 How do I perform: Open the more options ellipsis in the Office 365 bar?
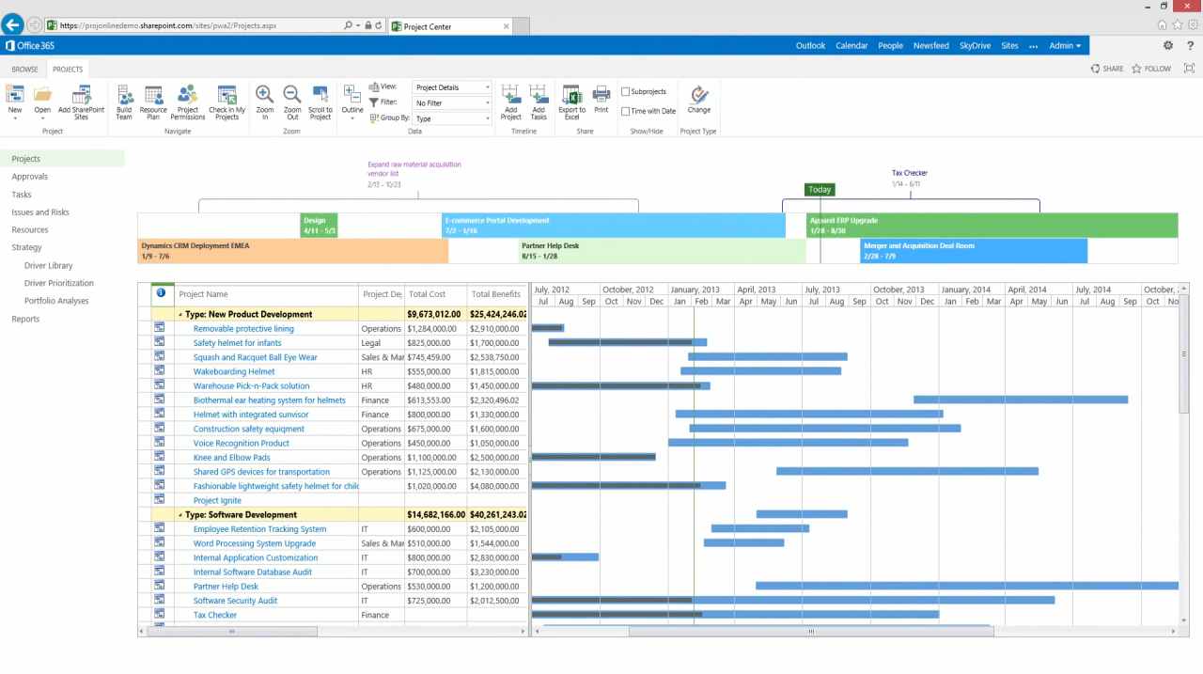tap(1034, 45)
